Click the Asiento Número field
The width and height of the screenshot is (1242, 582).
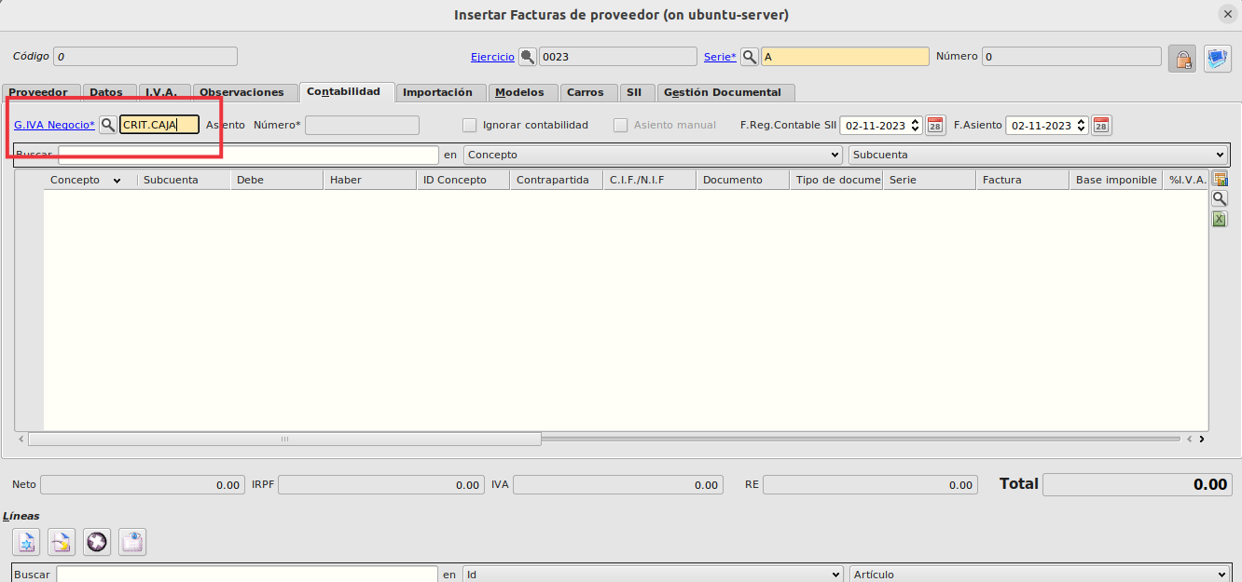tap(363, 125)
